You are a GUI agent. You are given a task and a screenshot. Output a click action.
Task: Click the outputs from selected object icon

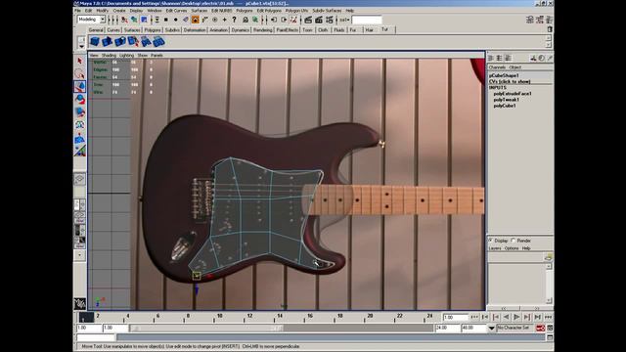pyautogui.click(x=284, y=20)
